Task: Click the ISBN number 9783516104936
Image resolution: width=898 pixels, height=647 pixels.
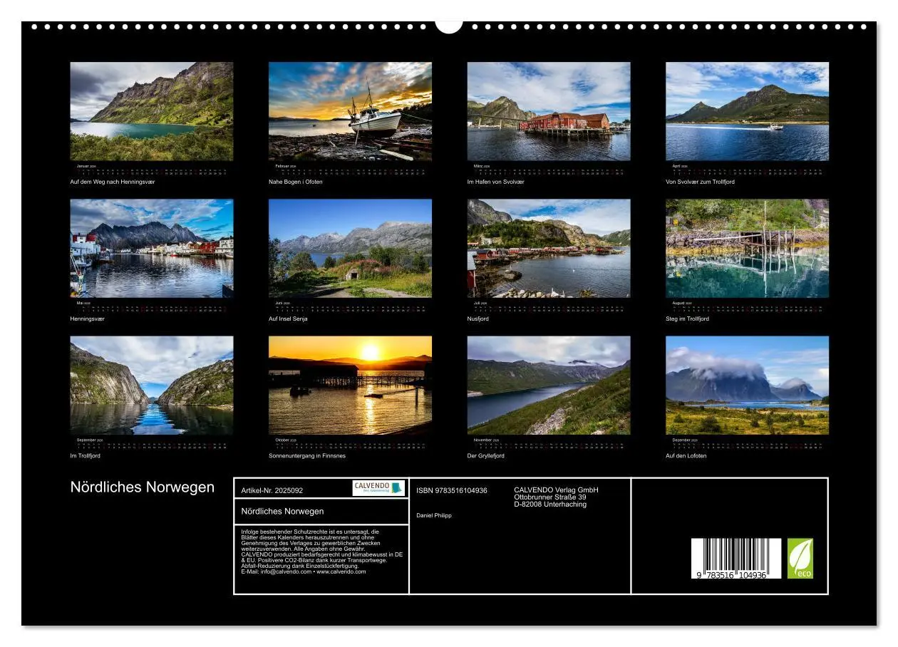Action: [x=451, y=491]
